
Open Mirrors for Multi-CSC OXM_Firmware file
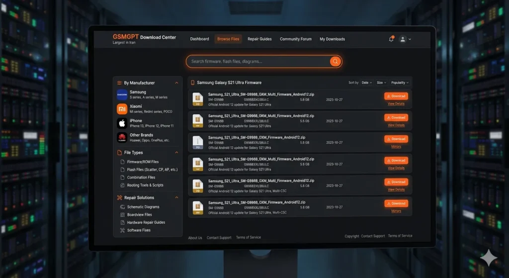tap(396, 211)
